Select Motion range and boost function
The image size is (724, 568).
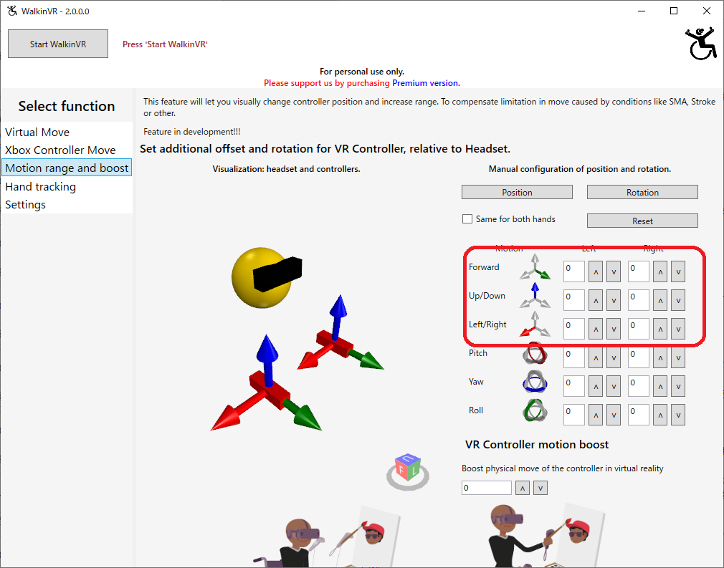[x=67, y=168]
